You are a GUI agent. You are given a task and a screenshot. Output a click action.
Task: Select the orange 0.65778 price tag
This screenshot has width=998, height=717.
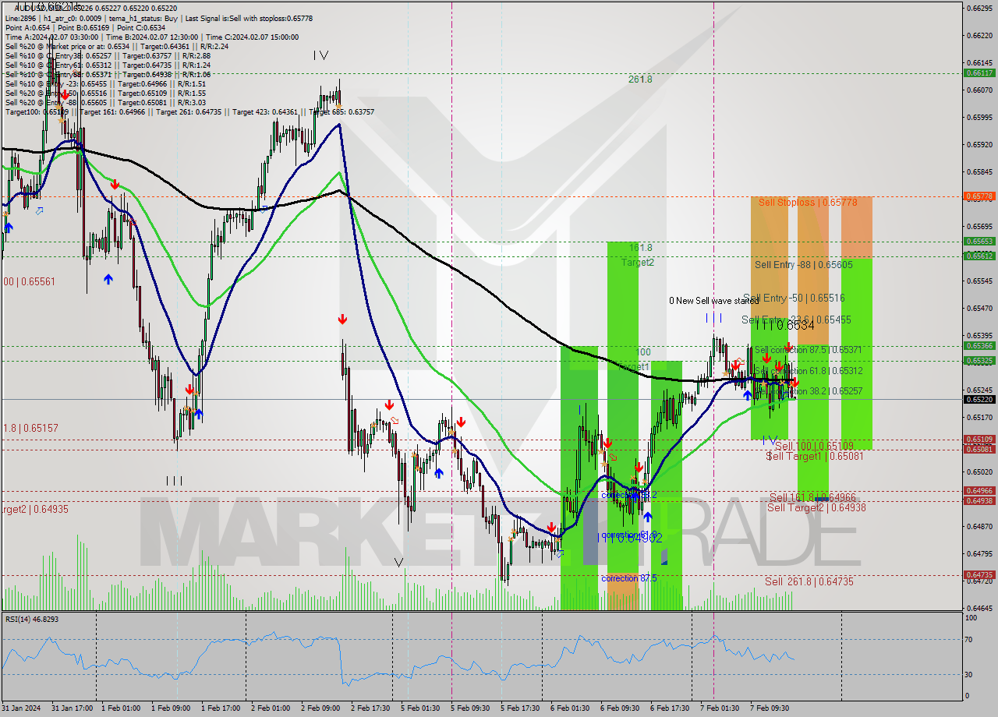click(x=979, y=196)
